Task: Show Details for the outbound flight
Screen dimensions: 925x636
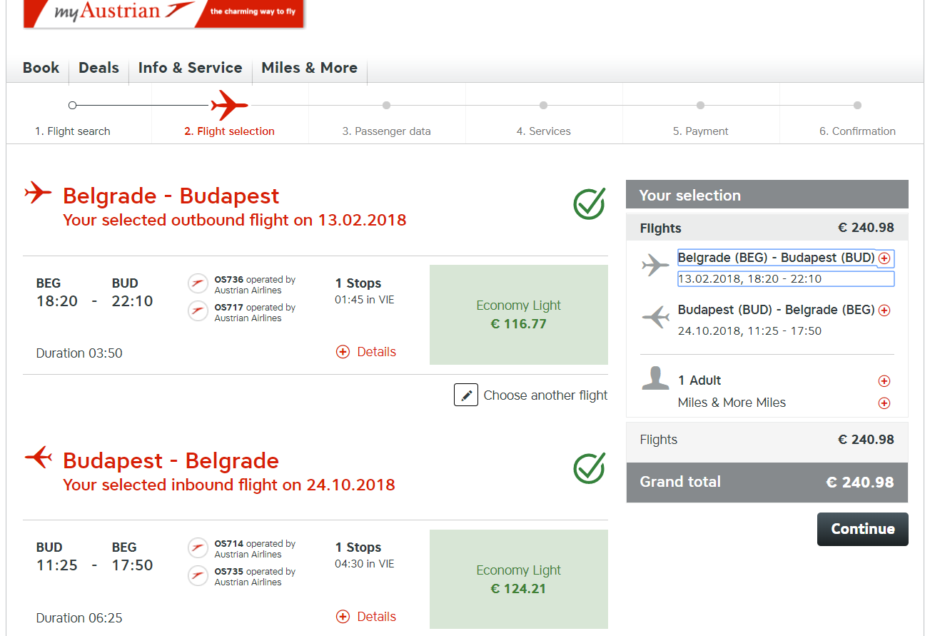Action: click(x=366, y=352)
